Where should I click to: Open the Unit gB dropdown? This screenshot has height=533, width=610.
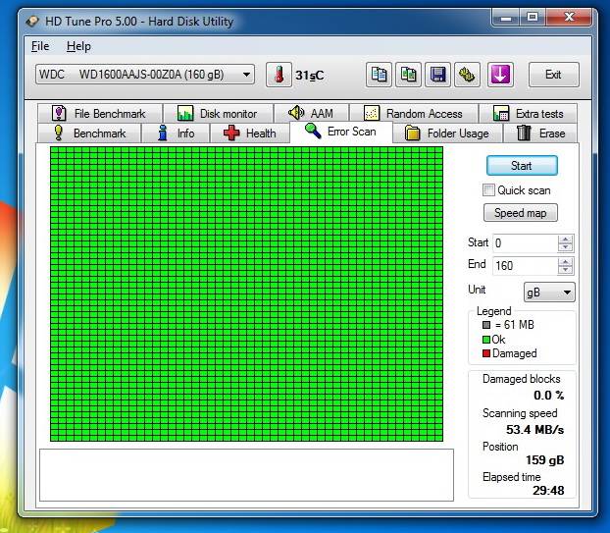tap(549, 292)
